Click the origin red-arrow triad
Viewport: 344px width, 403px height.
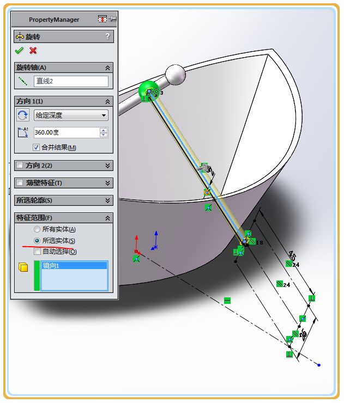point(137,245)
